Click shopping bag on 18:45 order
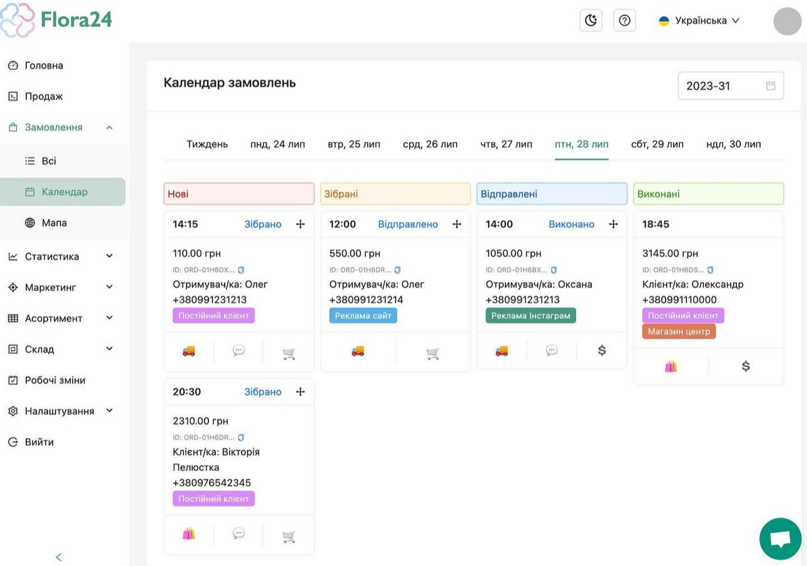This screenshot has width=807, height=566. pyautogui.click(x=671, y=366)
